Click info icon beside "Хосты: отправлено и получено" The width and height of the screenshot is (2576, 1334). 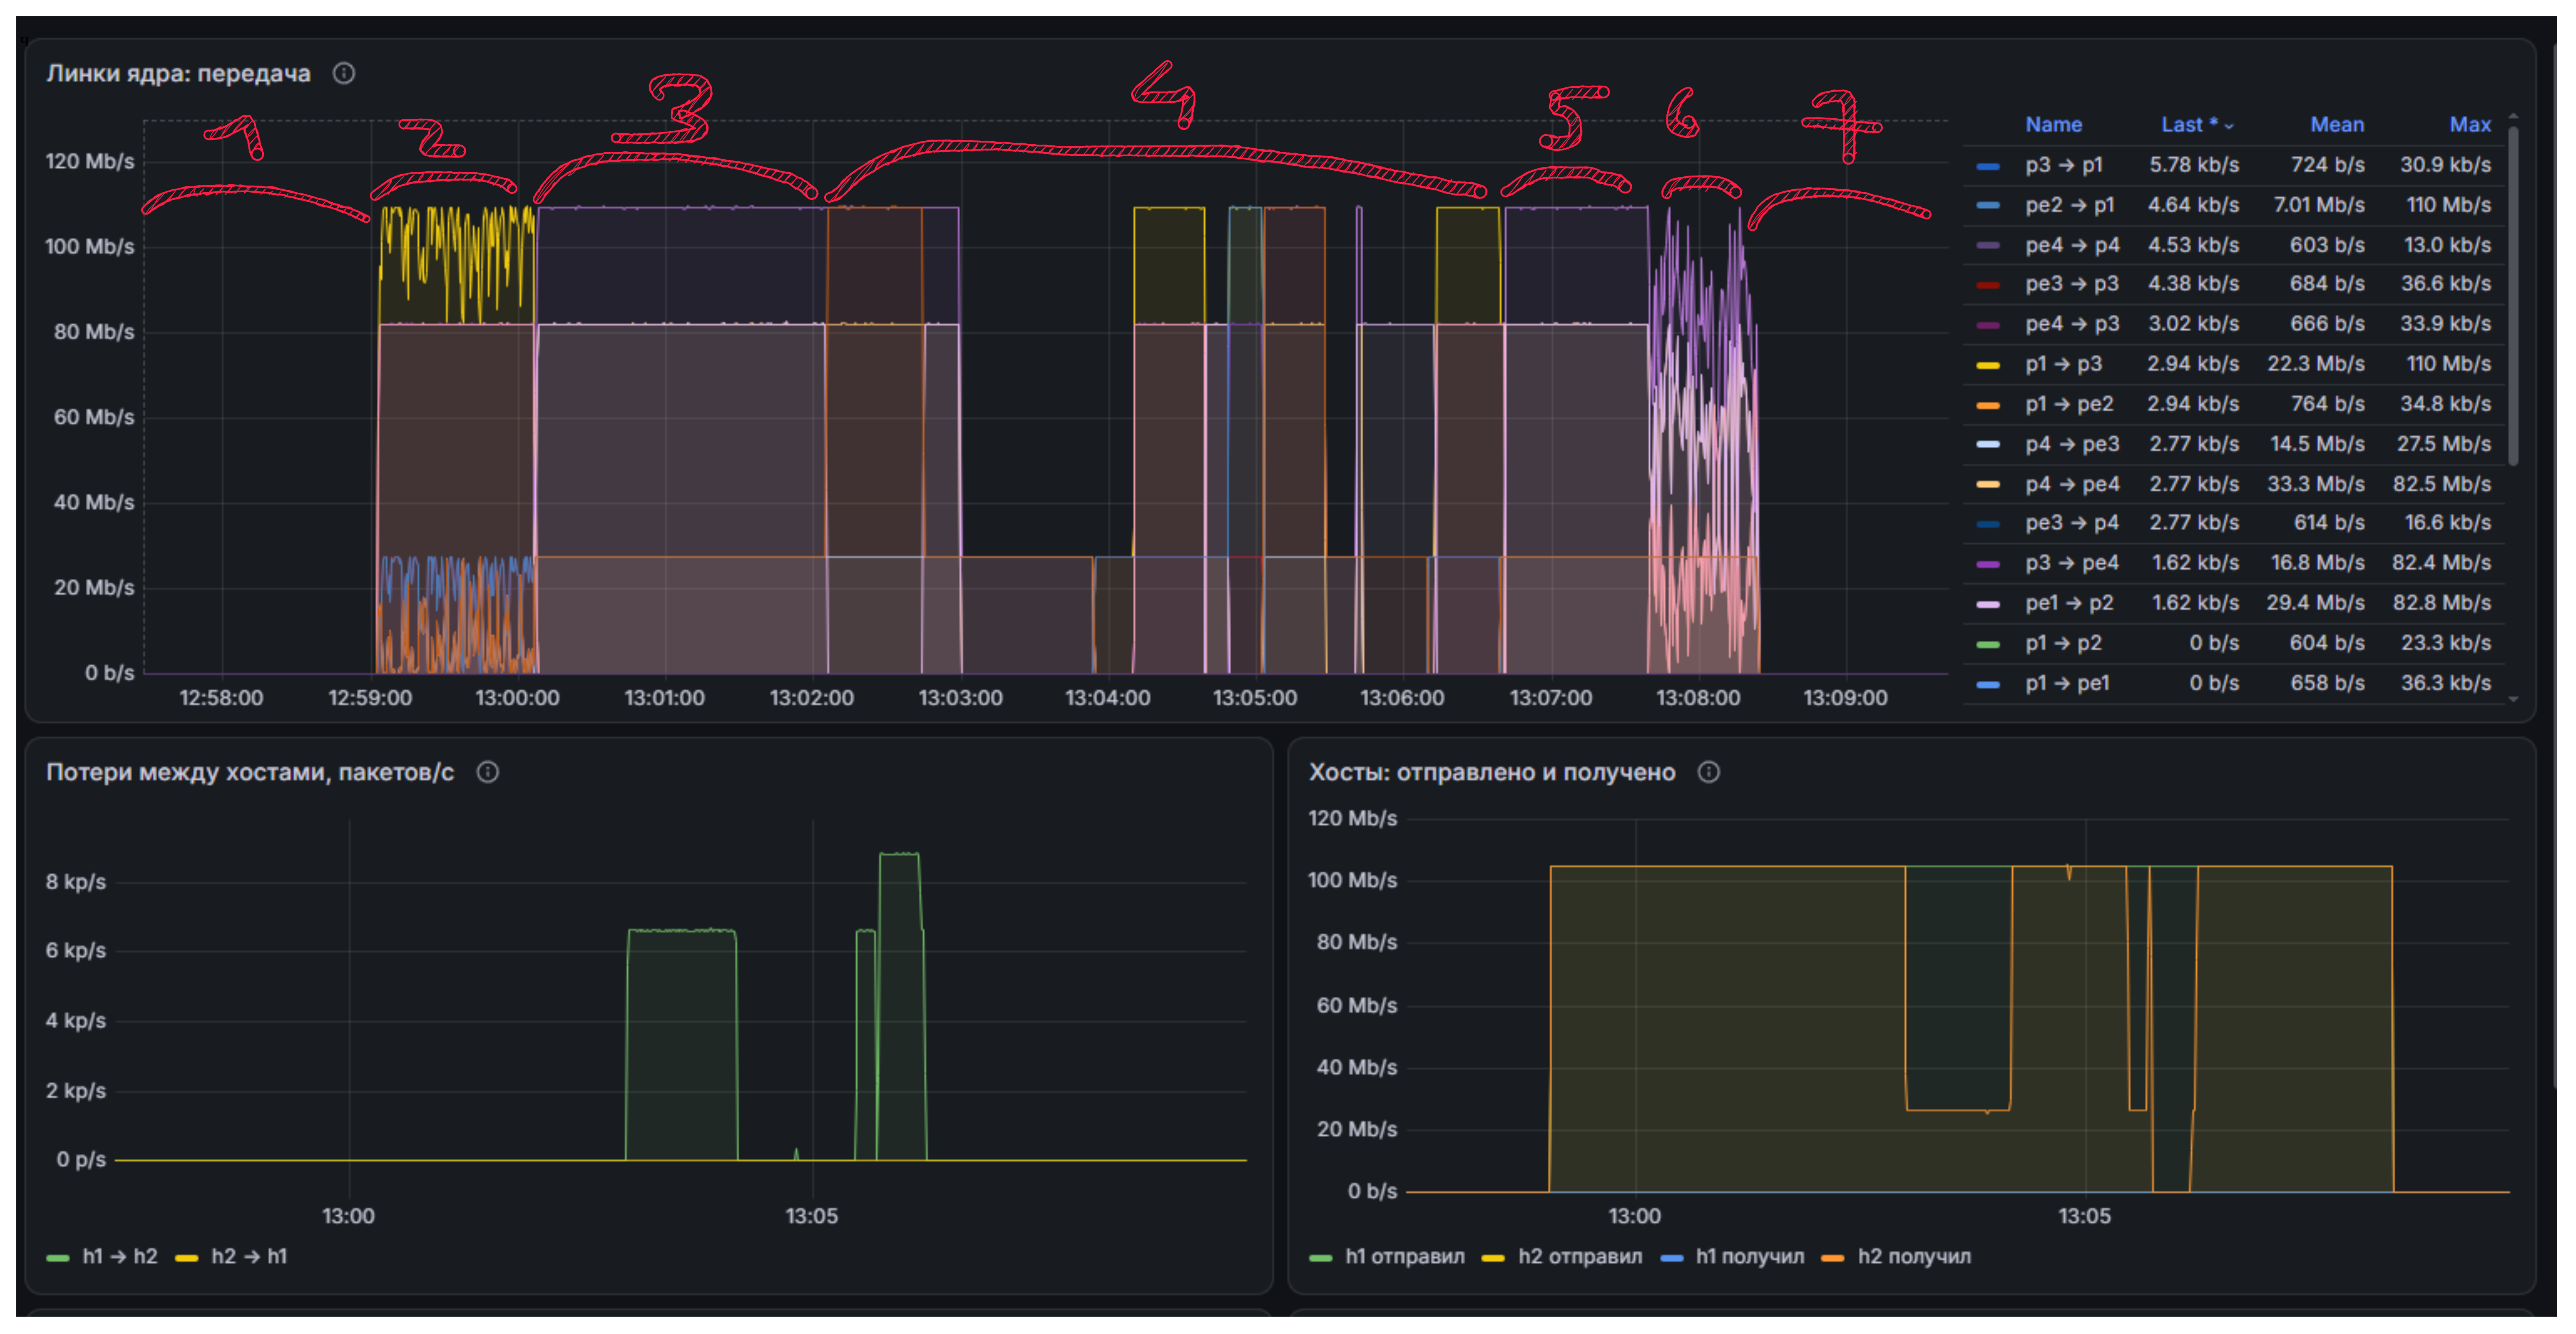click(1709, 771)
